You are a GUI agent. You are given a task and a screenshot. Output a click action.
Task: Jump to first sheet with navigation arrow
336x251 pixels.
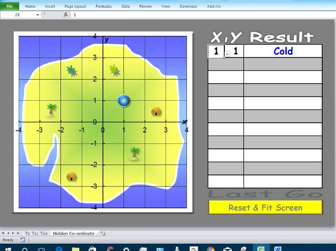(x=3, y=233)
